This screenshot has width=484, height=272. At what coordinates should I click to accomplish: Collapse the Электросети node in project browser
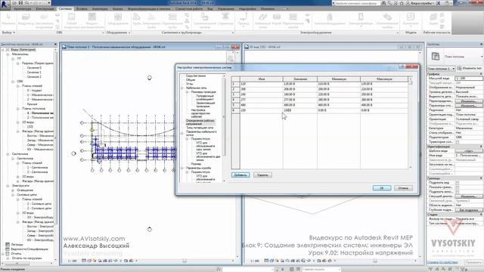[8, 186]
